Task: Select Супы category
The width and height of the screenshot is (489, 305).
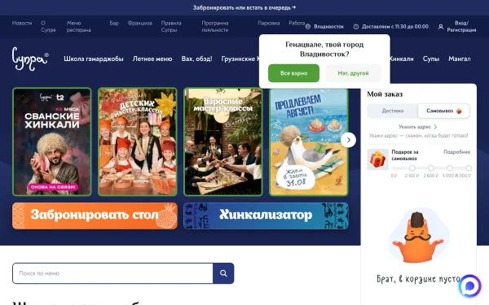Action: 431,59
